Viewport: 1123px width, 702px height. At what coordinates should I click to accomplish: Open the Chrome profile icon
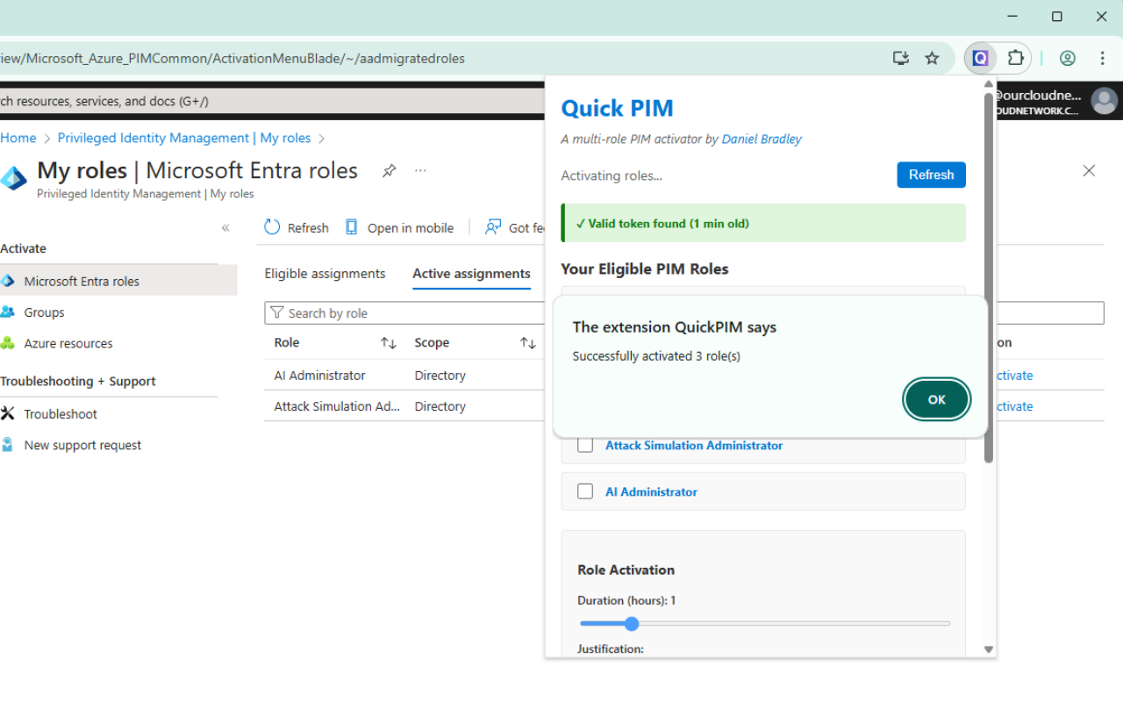pyautogui.click(x=1068, y=59)
